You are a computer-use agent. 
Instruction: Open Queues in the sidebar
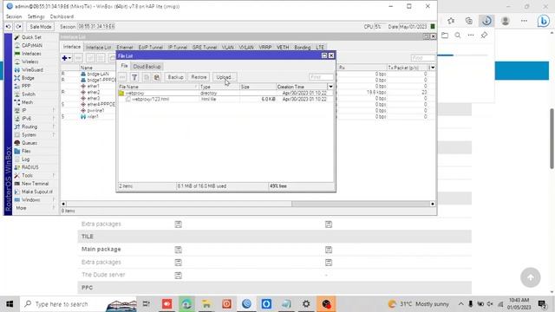[29, 143]
